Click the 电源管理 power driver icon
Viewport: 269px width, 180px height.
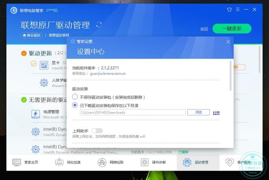coord(36,114)
